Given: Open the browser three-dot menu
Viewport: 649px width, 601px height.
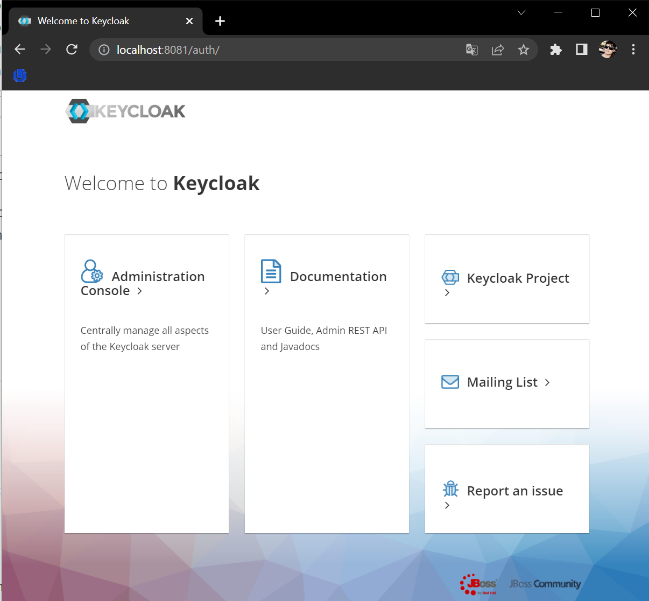Looking at the screenshot, I should coord(633,49).
